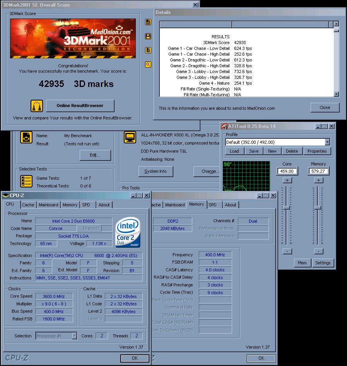Click the CPU-Z title bar chip icon
The image size is (347, 366).
click(5, 196)
